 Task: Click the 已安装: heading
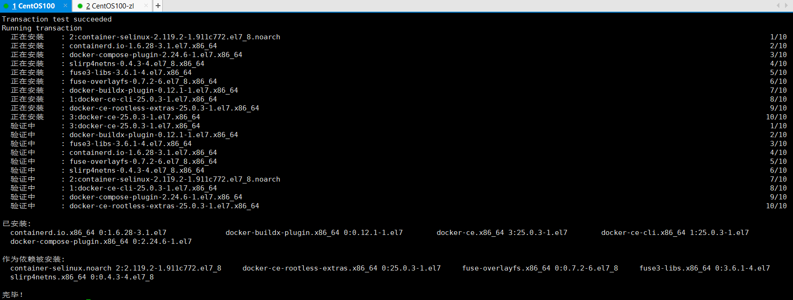tap(16, 224)
